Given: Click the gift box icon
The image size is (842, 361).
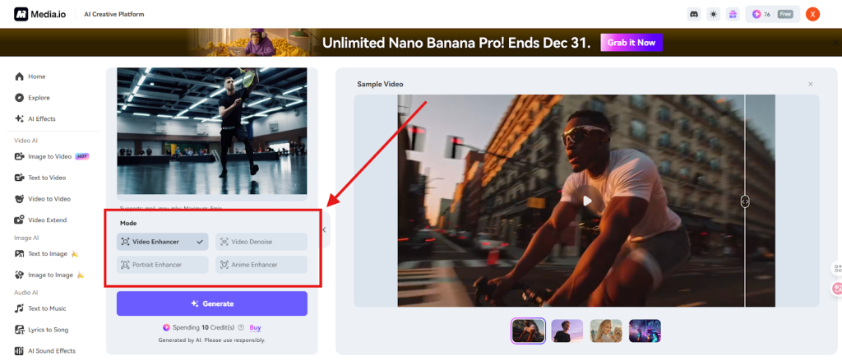Looking at the screenshot, I should [x=733, y=14].
